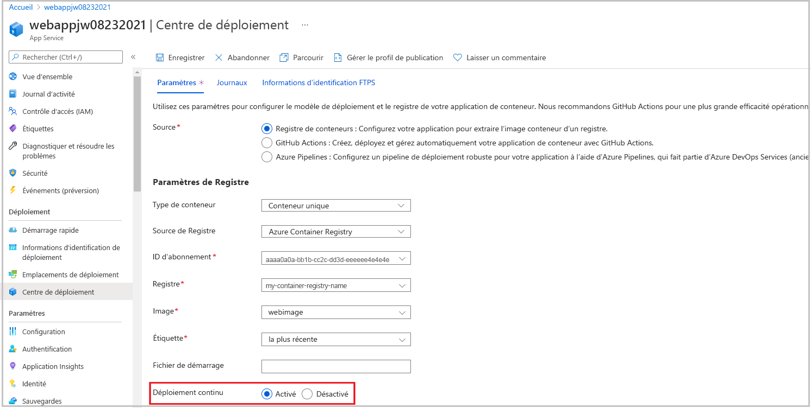This screenshot has width=811, height=408.
Task: Click the Emplacements de déploiement icon
Action: (13, 275)
